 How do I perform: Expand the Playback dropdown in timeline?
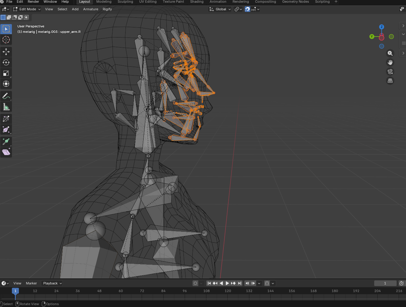tap(52, 283)
